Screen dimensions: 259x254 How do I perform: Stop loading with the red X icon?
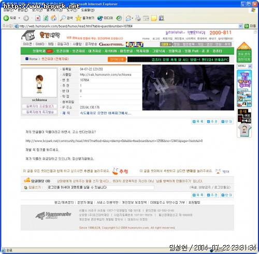(38, 18)
